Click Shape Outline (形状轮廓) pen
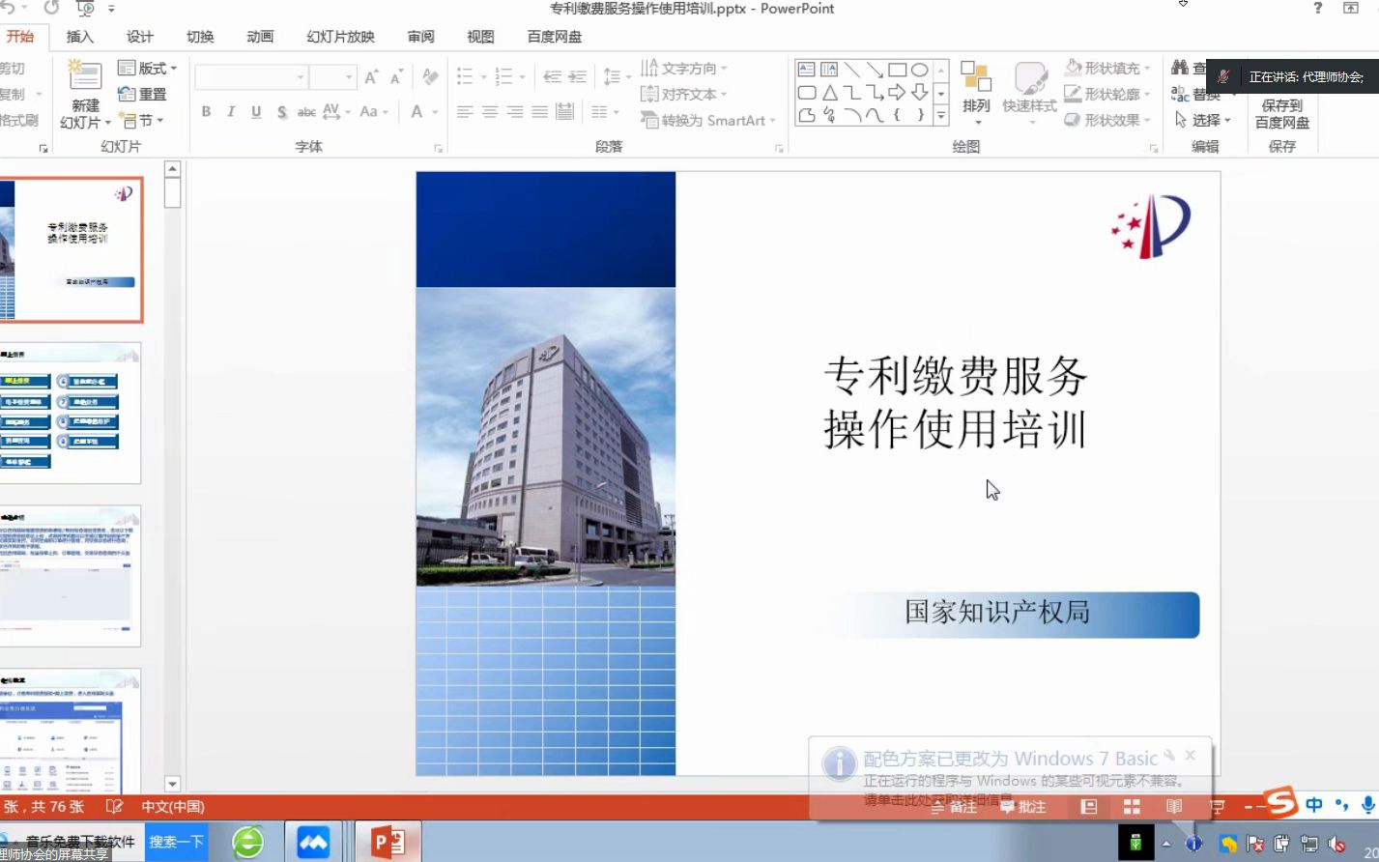 1073,95
